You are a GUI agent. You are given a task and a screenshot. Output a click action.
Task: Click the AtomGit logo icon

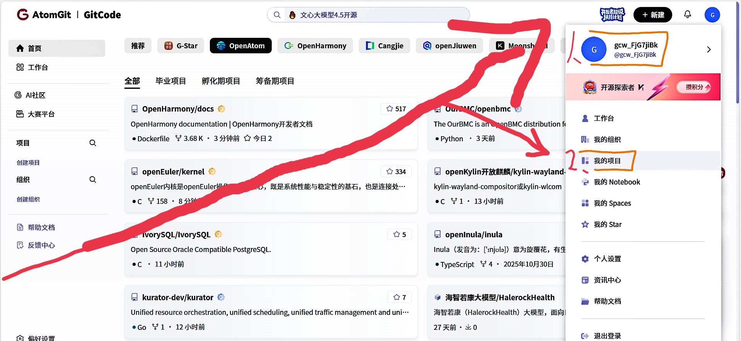(x=23, y=15)
